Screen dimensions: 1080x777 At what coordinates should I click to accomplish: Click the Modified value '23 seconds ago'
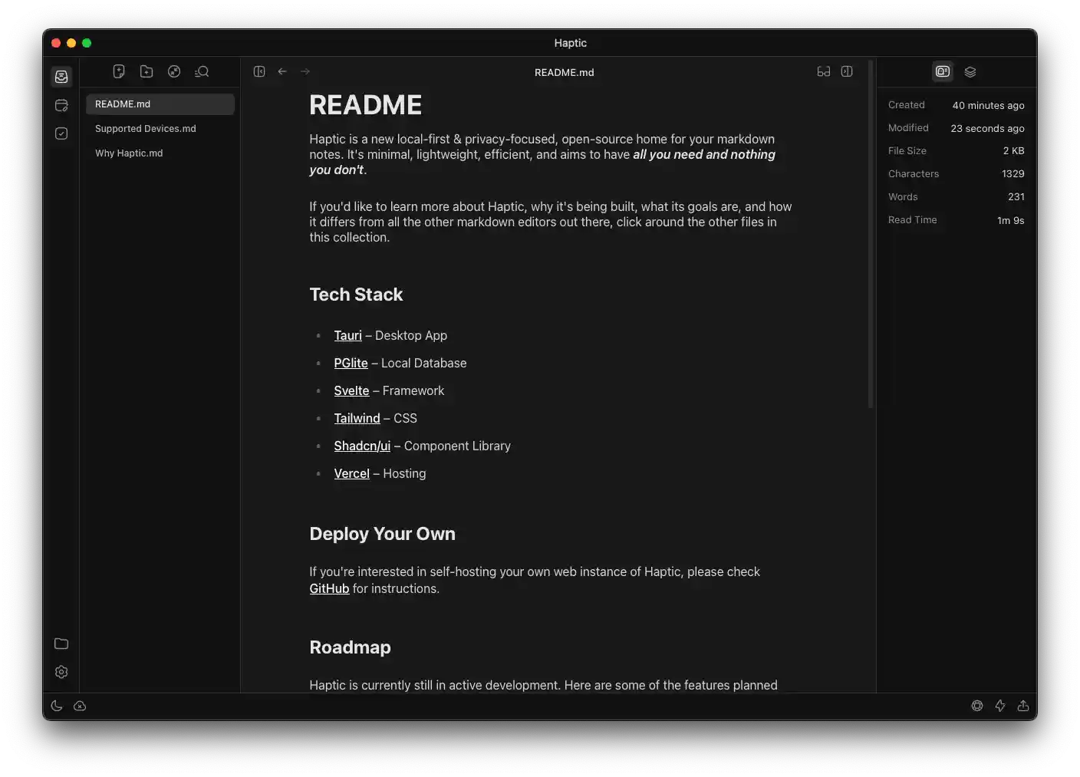point(987,128)
